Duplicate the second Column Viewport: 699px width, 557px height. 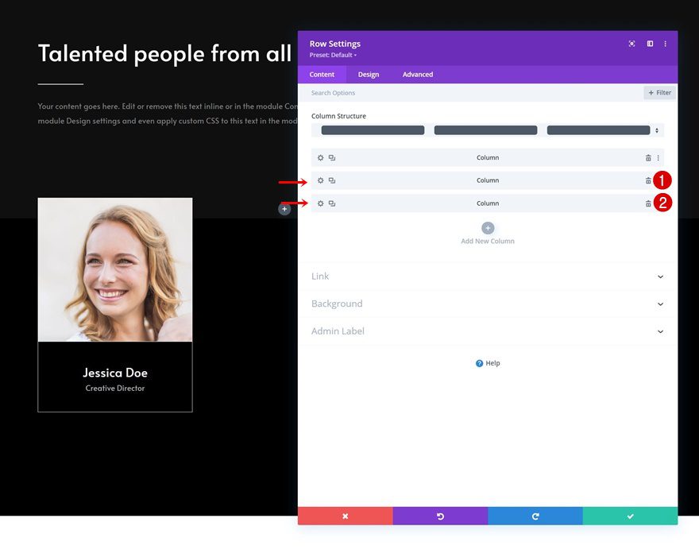pos(332,180)
